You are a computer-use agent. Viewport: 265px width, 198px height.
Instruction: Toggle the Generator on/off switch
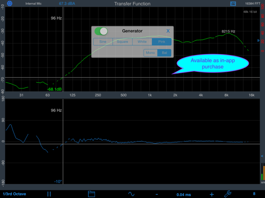(101, 31)
